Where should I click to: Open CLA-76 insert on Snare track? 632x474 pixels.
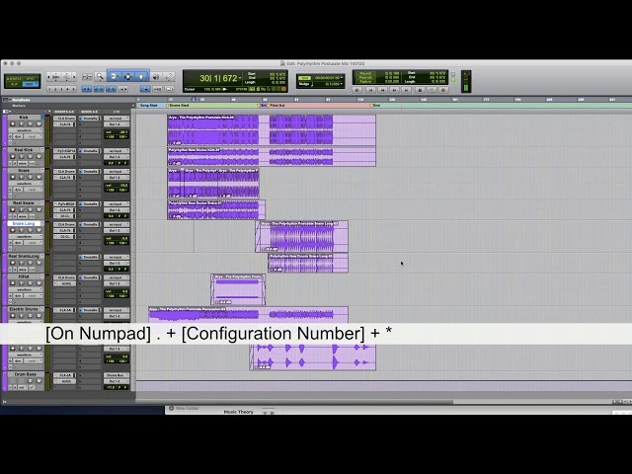[64, 178]
